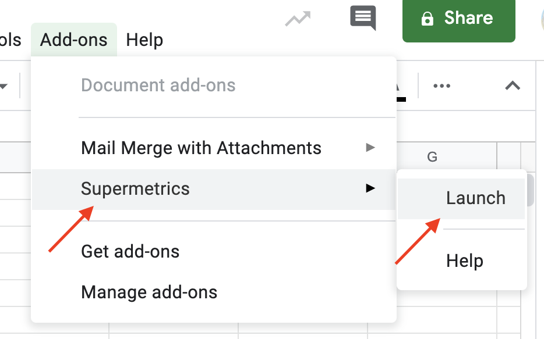
Task: Expand Mail Merge with Attachments submenu arrow
Action: pos(370,148)
